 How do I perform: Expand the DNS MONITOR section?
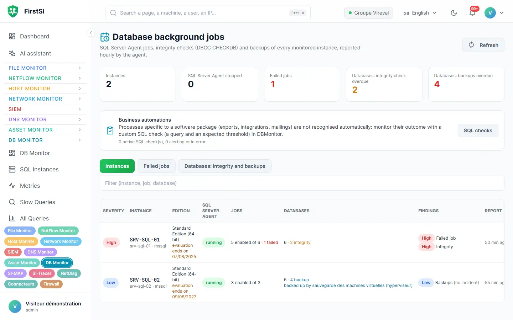45,119
